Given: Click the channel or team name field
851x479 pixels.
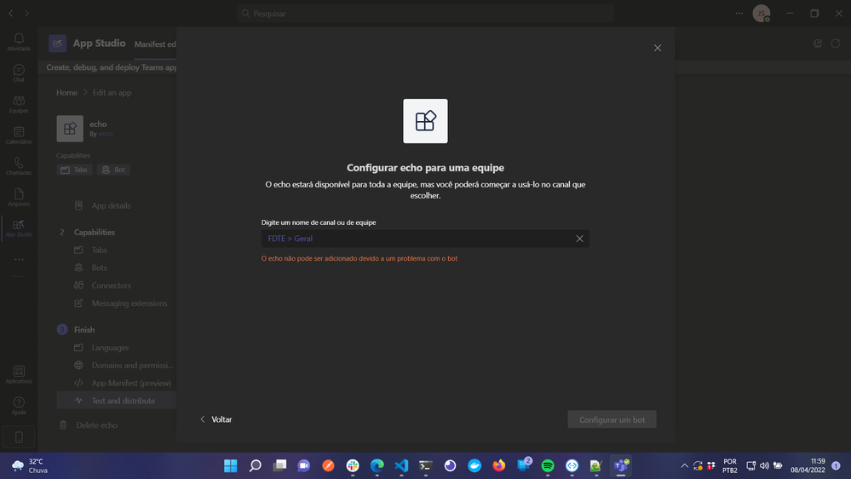Looking at the screenshot, I should 425,239.
